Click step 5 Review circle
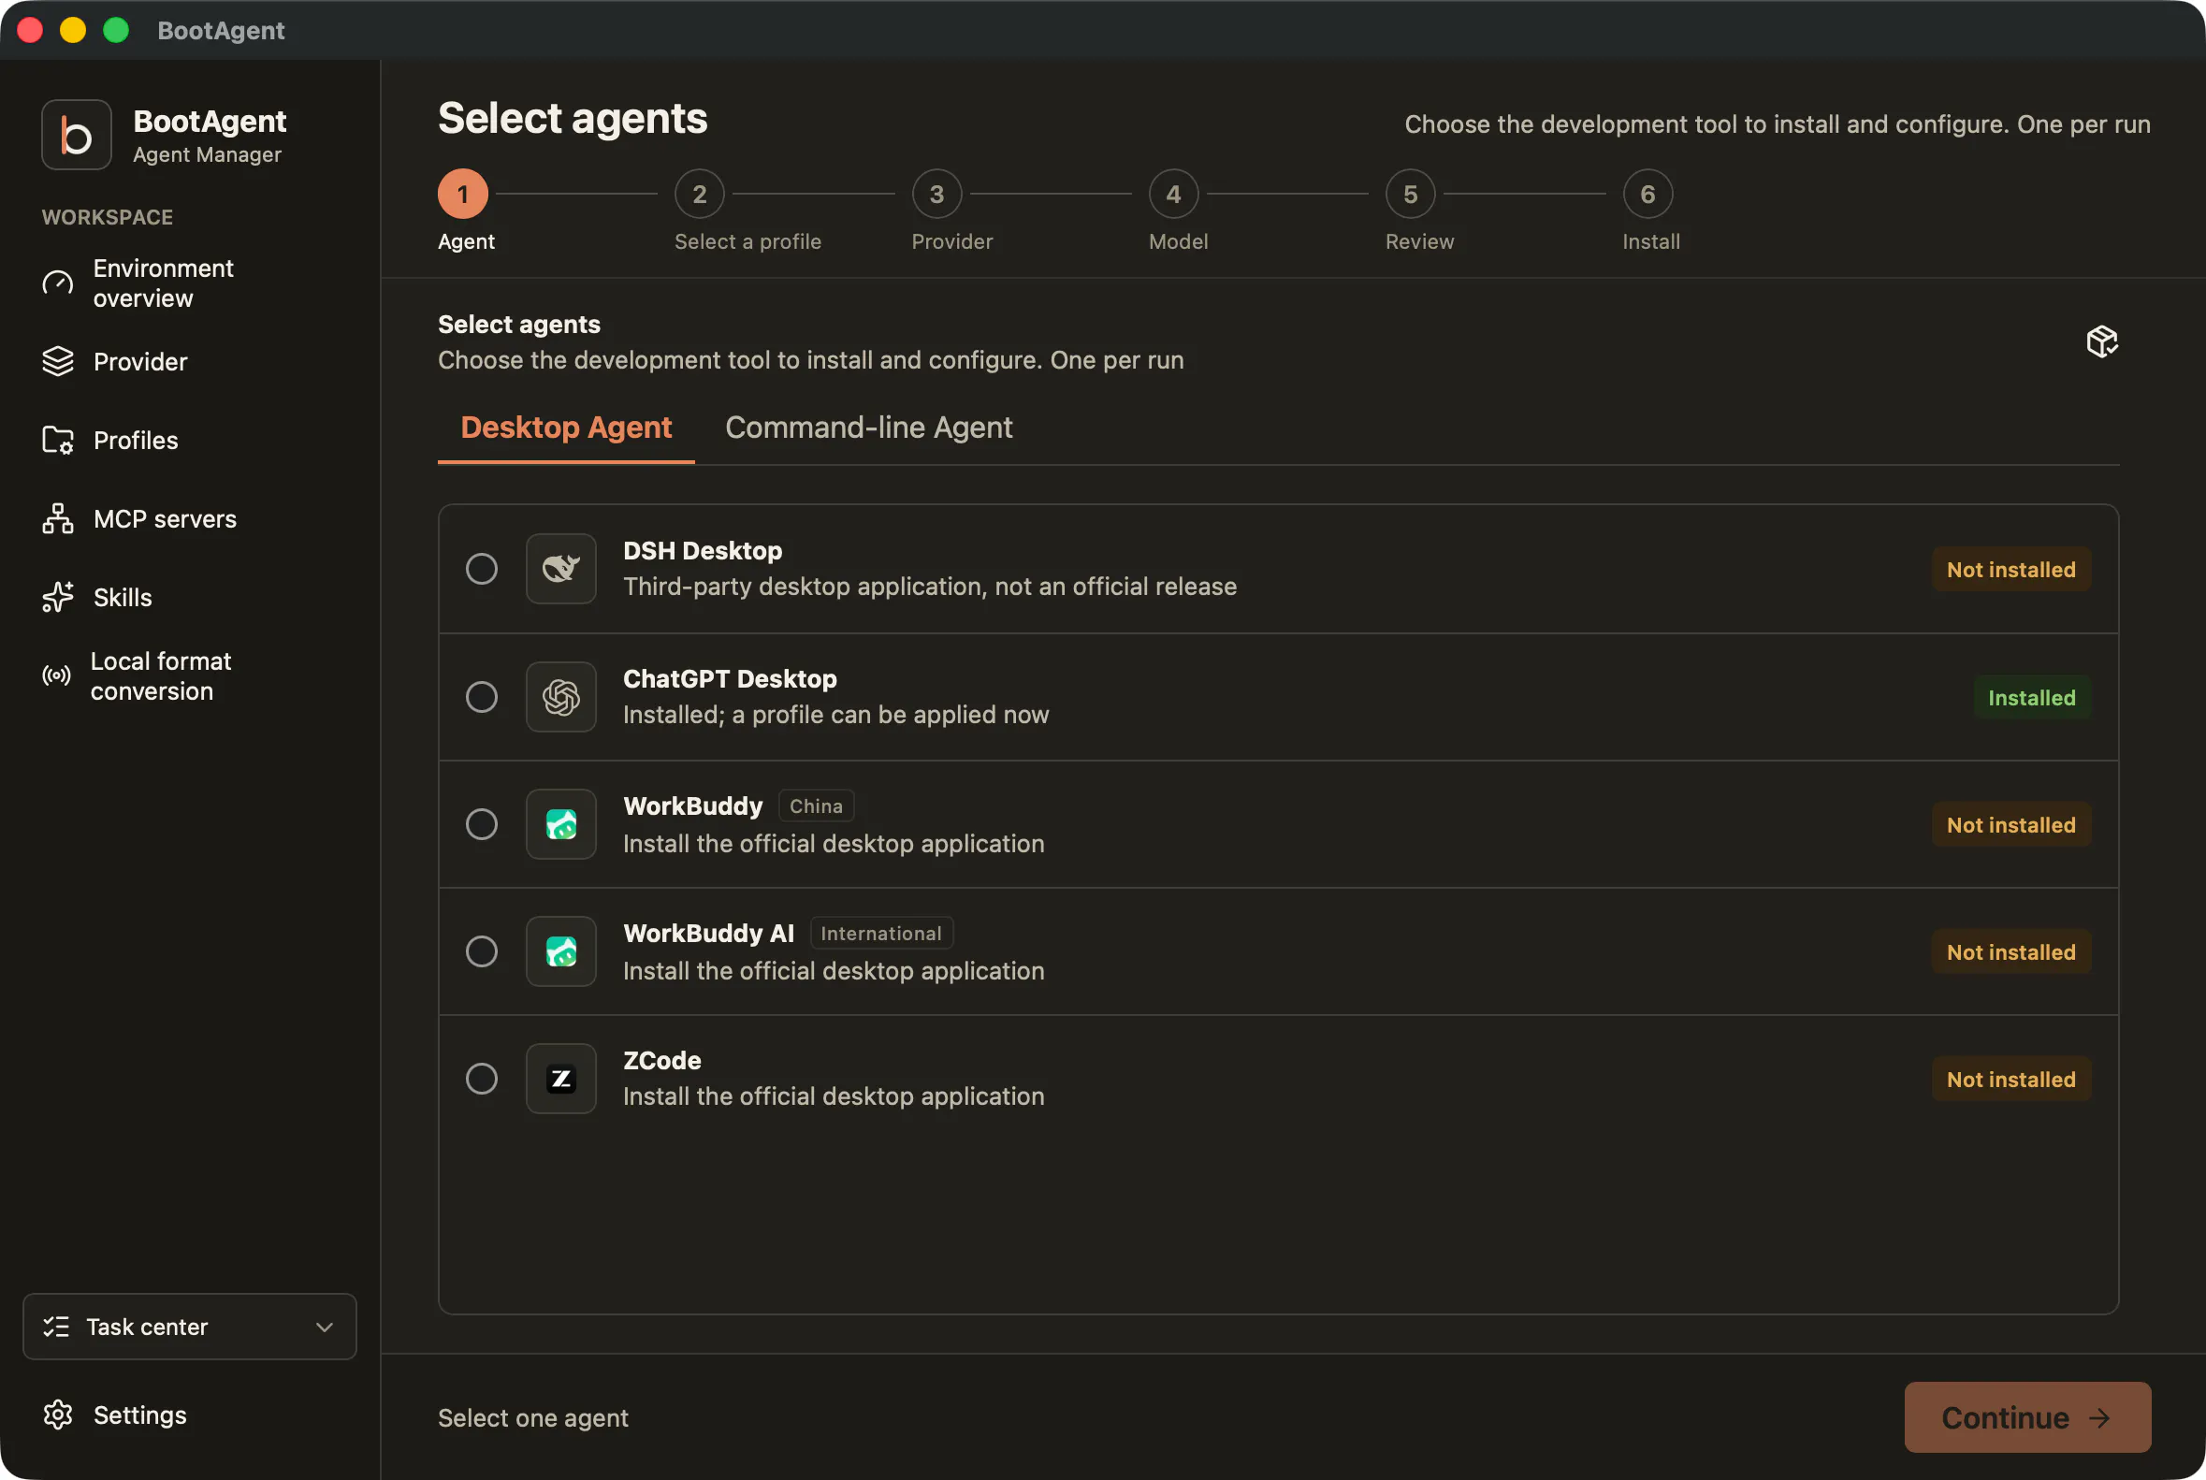Screen dimensions: 2206x1480 pyautogui.click(x=1410, y=194)
